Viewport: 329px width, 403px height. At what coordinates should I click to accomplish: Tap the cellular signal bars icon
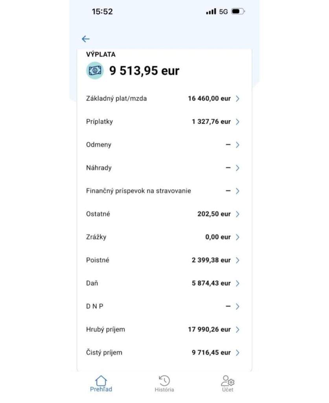click(211, 11)
